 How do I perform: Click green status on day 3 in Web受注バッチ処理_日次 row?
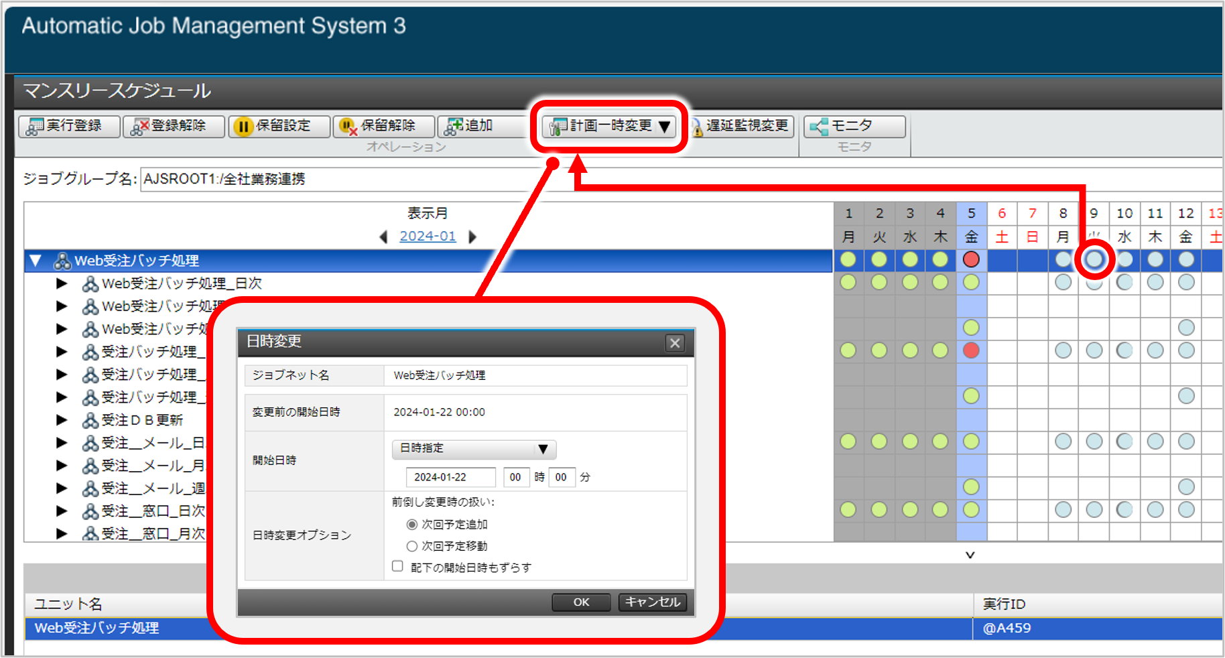[x=910, y=282]
